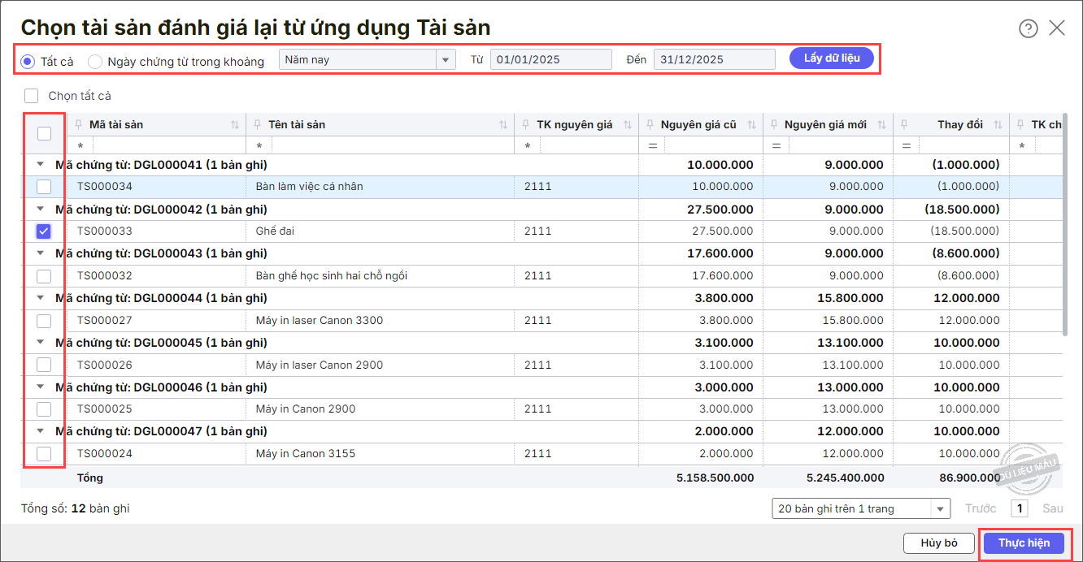This screenshot has height=562, width=1083.
Task: Click pin icon in Mã tài sản column
Action: [x=79, y=125]
